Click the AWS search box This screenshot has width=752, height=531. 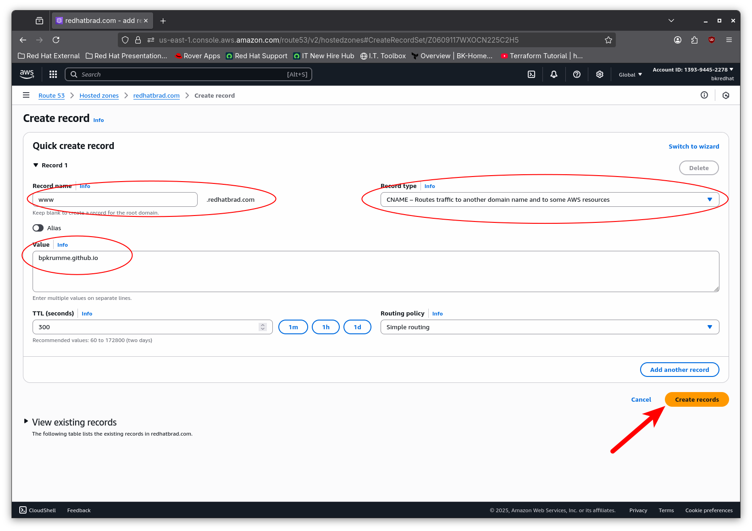pos(188,74)
